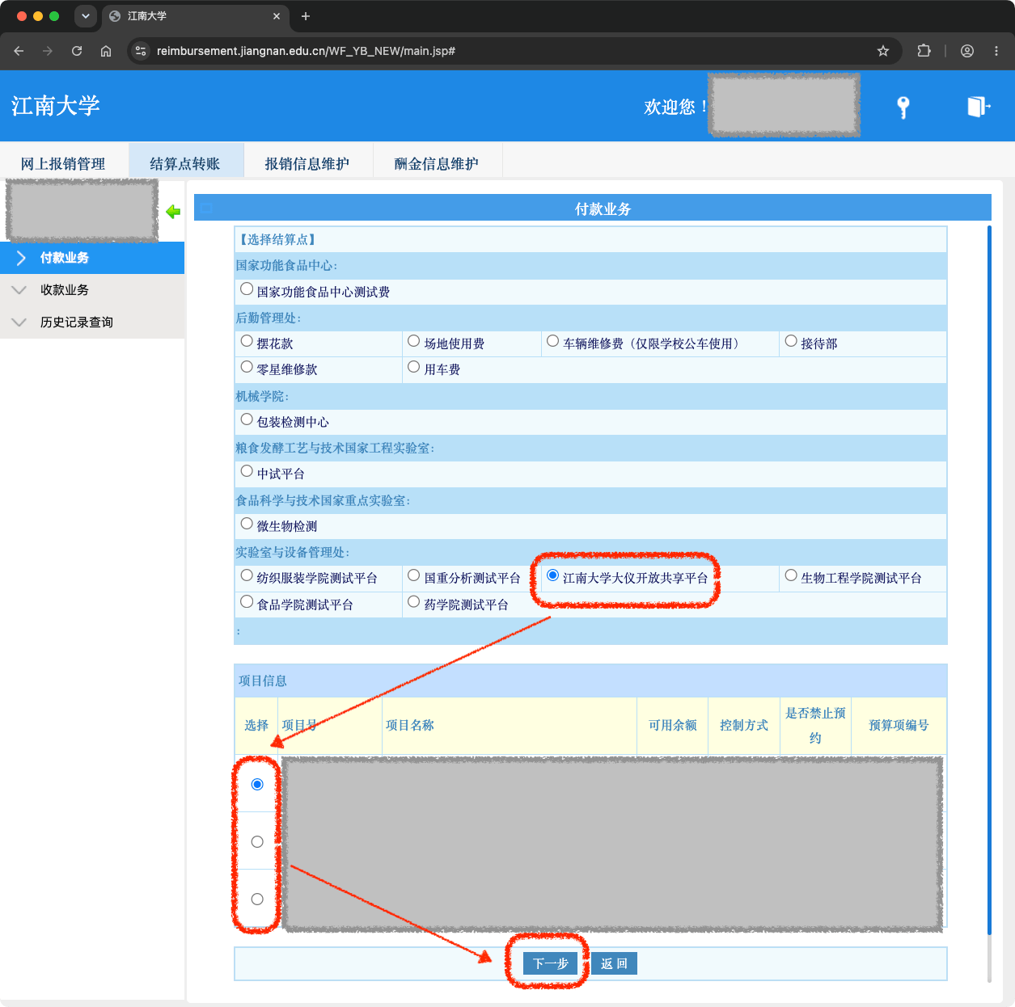Image resolution: width=1015 pixels, height=1007 pixels.
Task: Select 零星维修款 radio option
Action: [x=247, y=367]
